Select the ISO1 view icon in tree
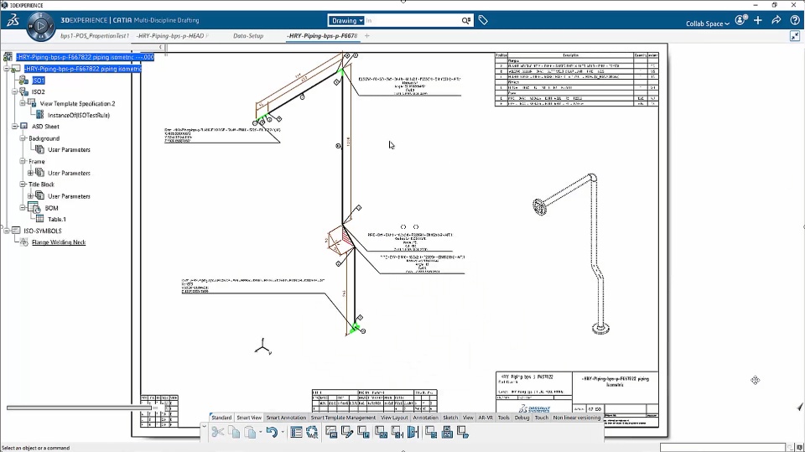This screenshot has width=805, height=452. tap(23, 81)
